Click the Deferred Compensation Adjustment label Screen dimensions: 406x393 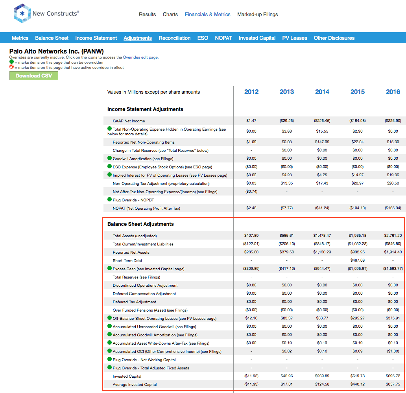tap(144, 293)
